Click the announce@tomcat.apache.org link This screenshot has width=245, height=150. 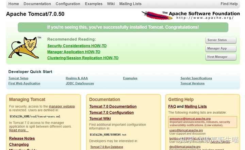(x=190, y=119)
